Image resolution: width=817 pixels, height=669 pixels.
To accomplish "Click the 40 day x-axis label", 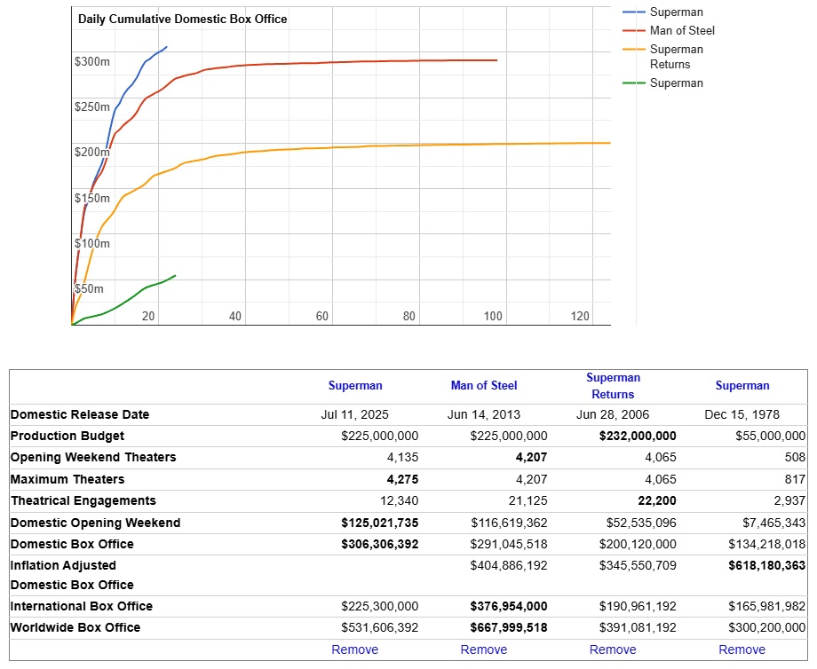I will 235,317.
